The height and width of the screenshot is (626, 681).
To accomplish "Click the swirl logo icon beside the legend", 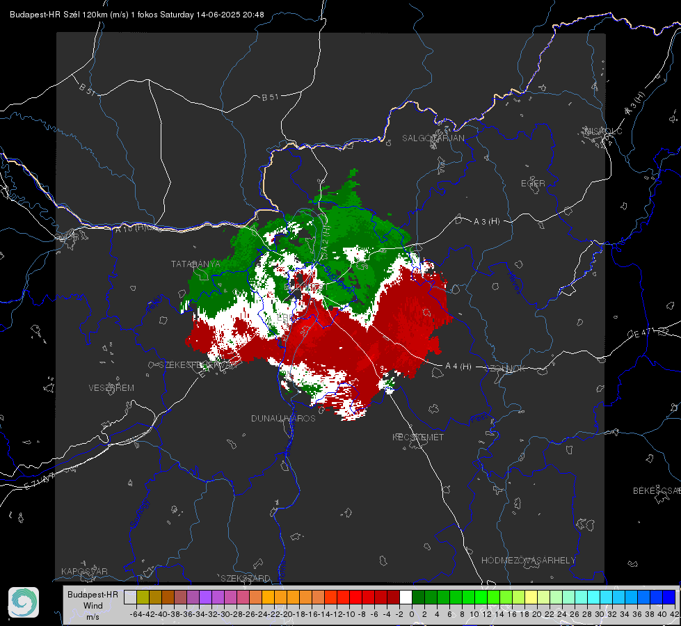I will point(24,602).
